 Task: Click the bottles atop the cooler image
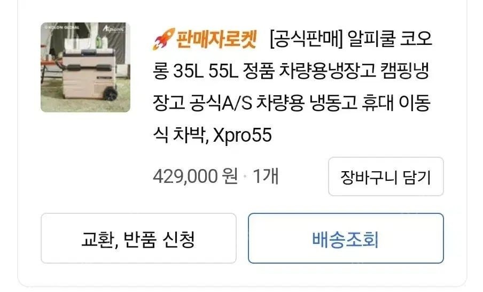click(102, 42)
